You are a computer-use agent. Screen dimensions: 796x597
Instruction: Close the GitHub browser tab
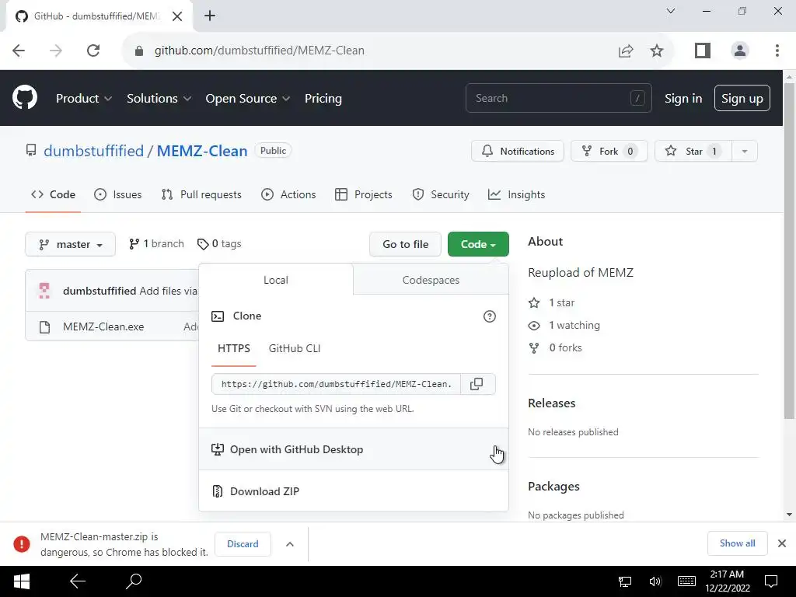[177, 16]
